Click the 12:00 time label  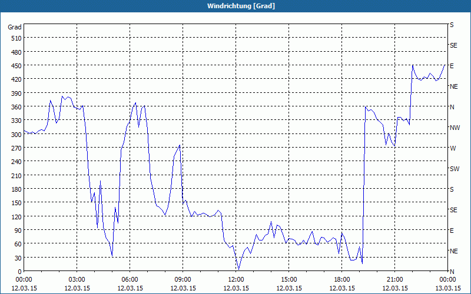coord(236,280)
